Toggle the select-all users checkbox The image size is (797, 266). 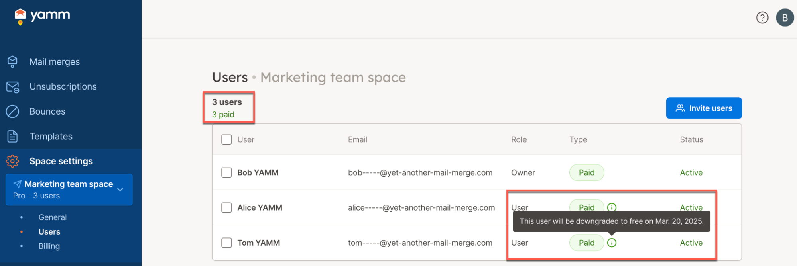pyautogui.click(x=226, y=139)
